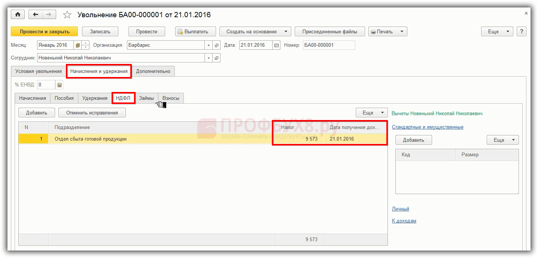Open top-right Еще menu

[x=497, y=31]
